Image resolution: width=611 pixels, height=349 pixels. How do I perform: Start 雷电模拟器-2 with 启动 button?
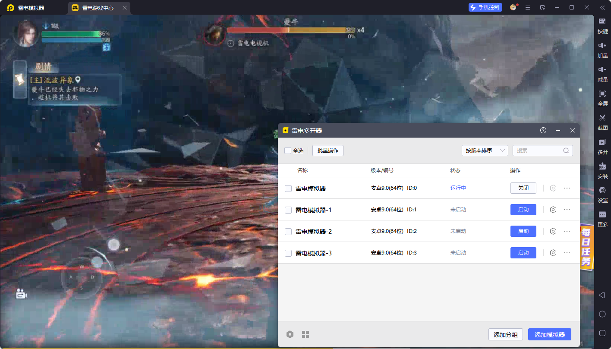tap(523, 231)
